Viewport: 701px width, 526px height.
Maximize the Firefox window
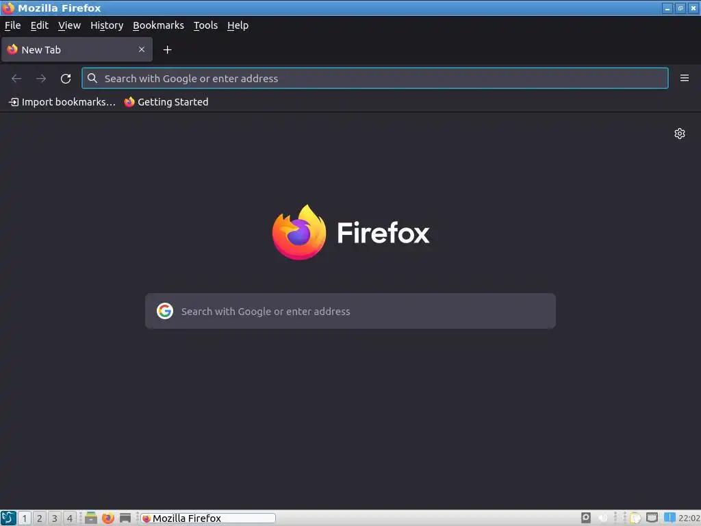point(680,8)
